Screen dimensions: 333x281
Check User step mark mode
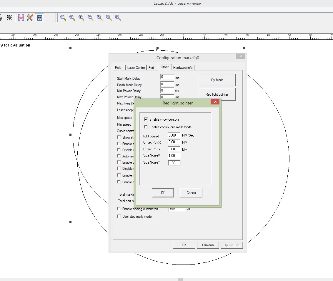click(x=119, y=217)
